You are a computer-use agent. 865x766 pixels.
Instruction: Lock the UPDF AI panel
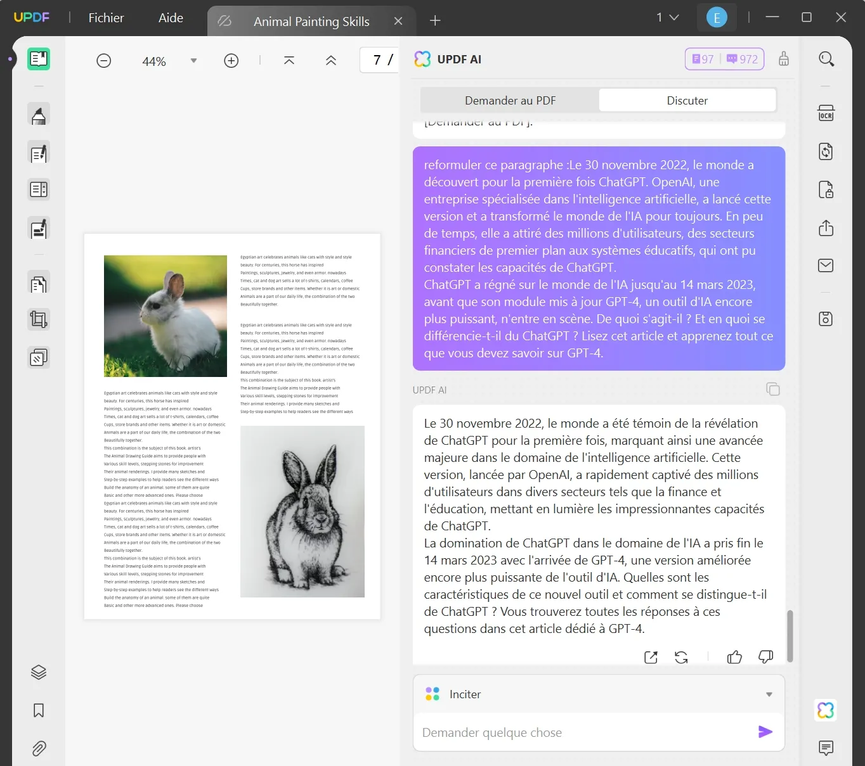pyautogui.click(x=783, y=58)
